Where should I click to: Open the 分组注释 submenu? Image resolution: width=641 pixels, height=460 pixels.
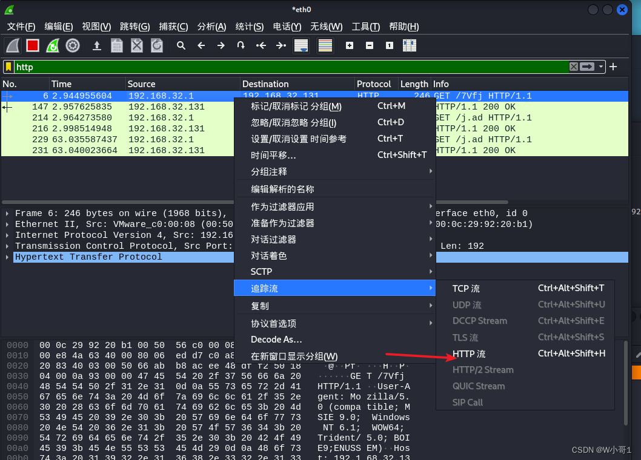334,171
